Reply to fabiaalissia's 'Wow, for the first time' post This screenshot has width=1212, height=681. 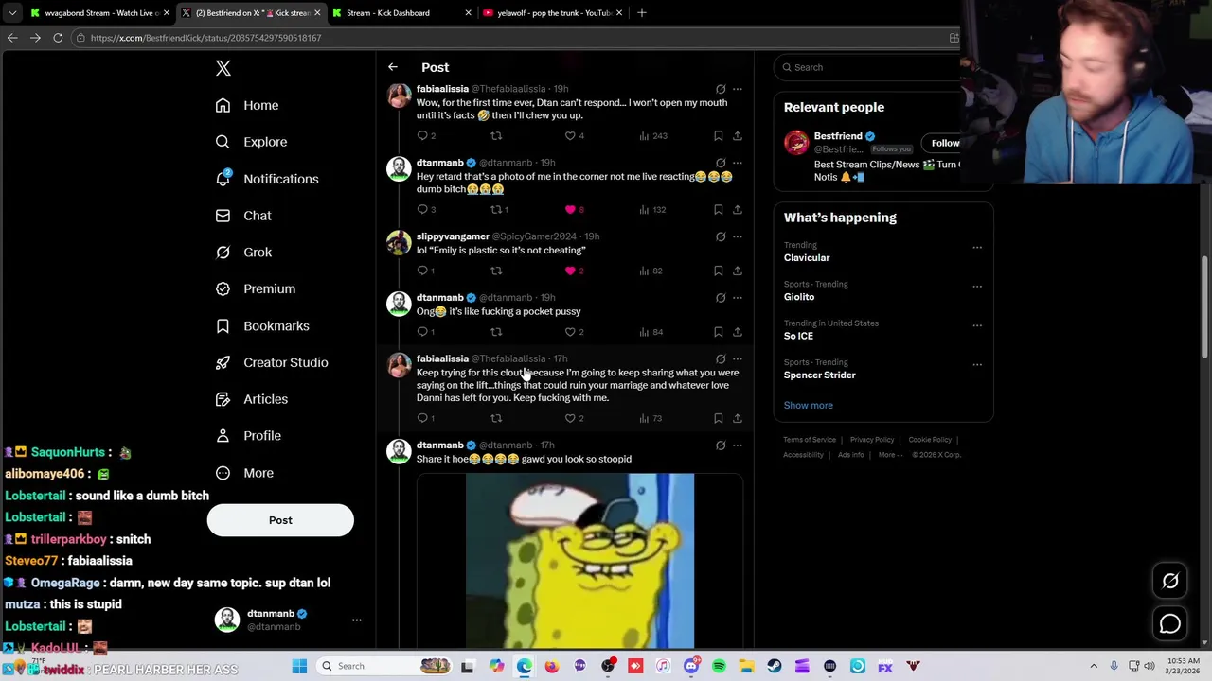point(422,135)
